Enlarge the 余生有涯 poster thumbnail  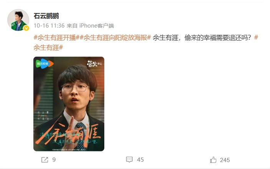pos(69,104)
